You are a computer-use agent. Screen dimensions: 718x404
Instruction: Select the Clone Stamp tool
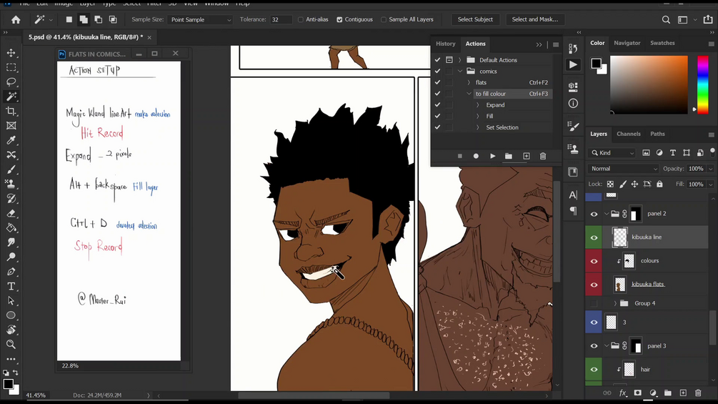(11, 184)
